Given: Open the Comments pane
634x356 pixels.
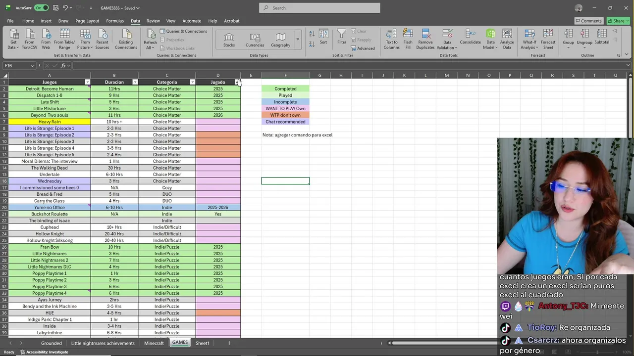Looking at the screenshot, I should coord(588,21).
